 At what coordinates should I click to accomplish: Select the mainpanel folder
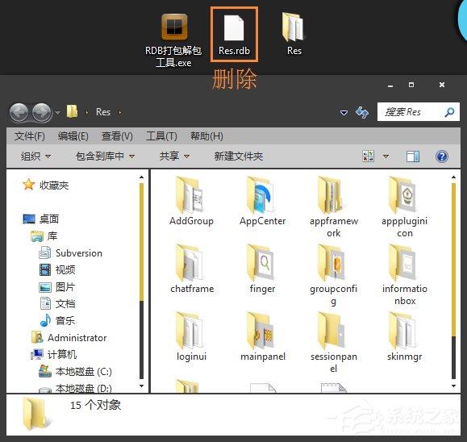262,337
